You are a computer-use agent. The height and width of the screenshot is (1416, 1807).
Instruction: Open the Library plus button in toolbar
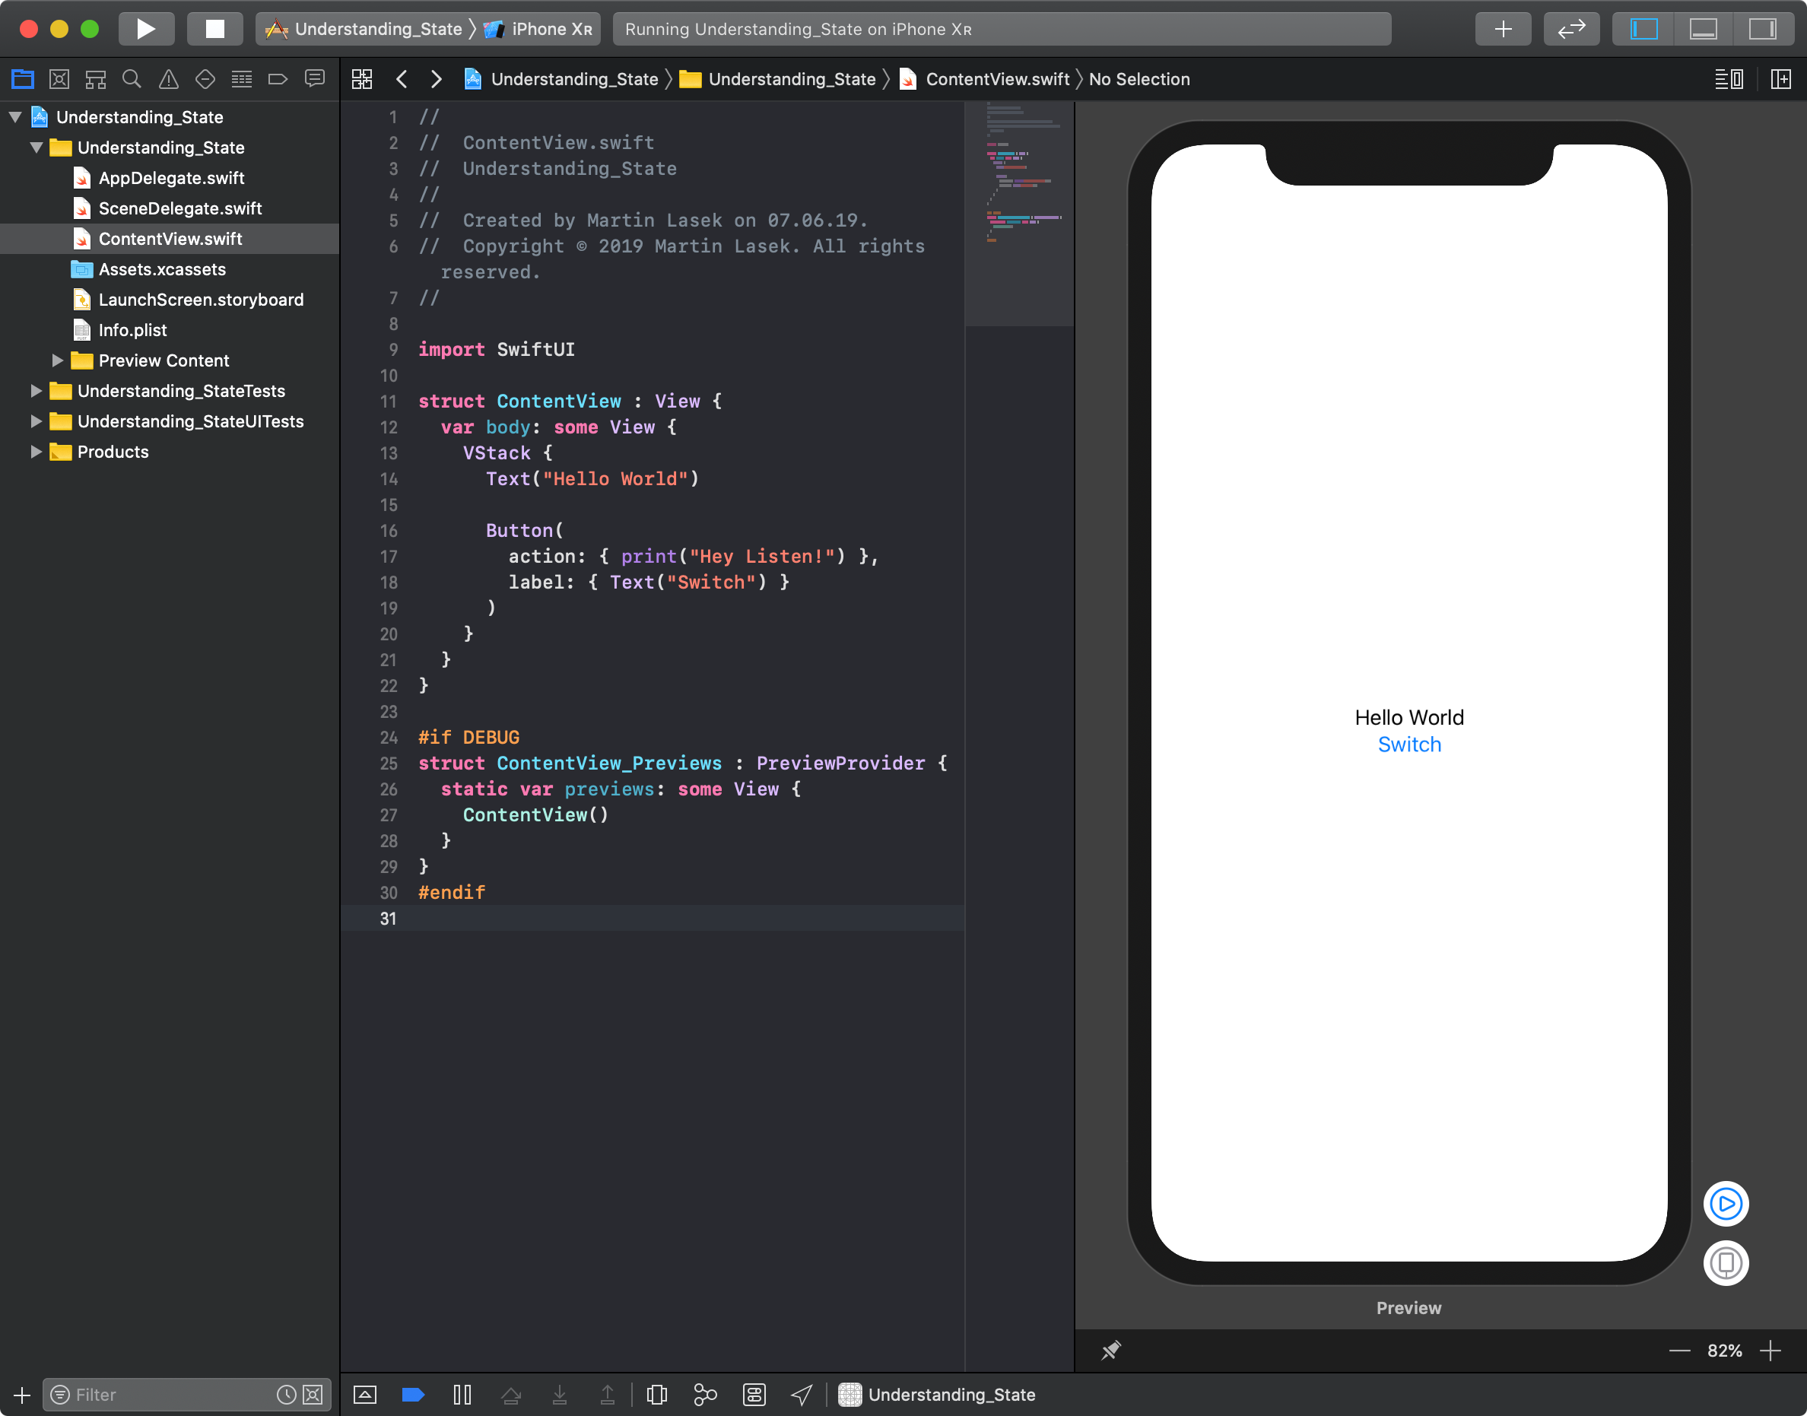point(1504,28)
